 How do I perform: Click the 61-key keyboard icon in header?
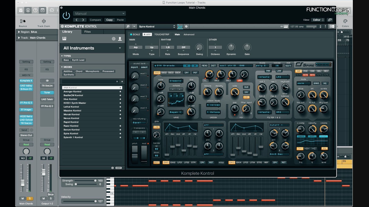tap(286, 26)
